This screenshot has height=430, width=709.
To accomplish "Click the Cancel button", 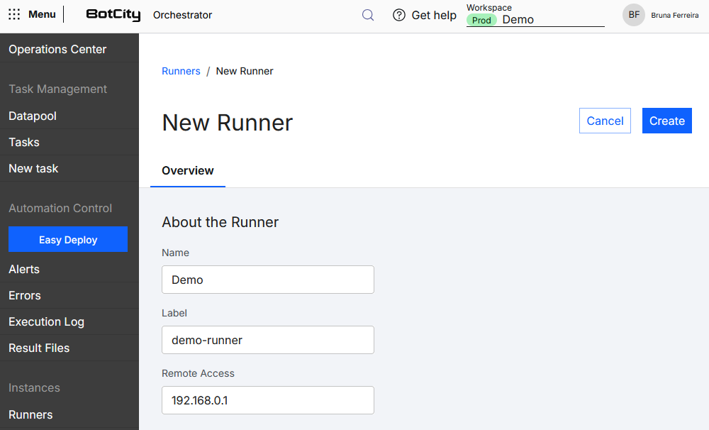I will pyautogui.click(x=605, y=121).
